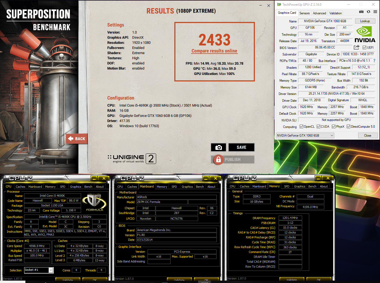The image size is (380, 283).
Task: Click the Close button in GPU-Z
Action: [x=368, y=136]
